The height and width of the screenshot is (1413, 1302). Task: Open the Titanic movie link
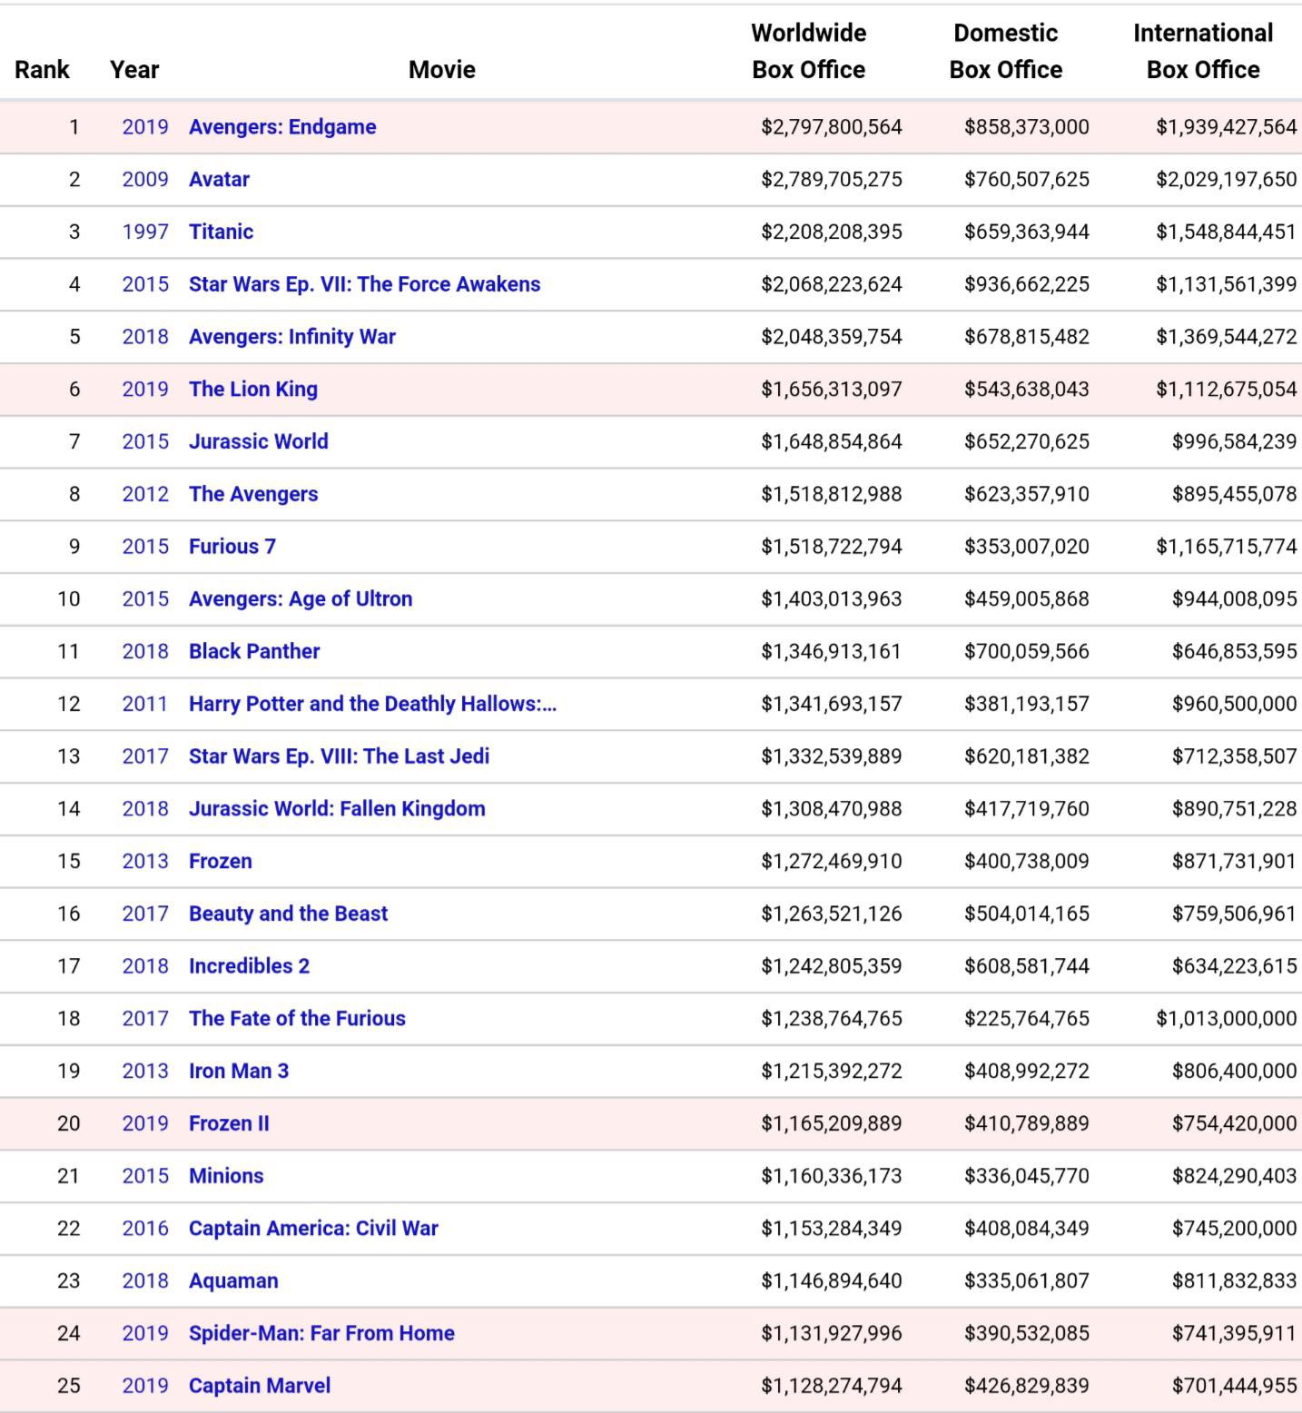(221, 232)
